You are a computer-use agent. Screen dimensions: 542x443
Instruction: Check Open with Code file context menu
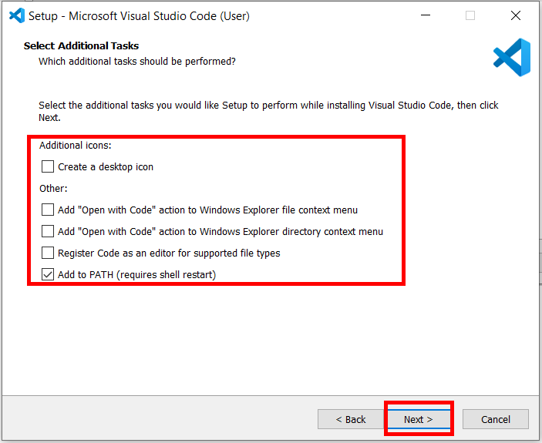point(48,210)
